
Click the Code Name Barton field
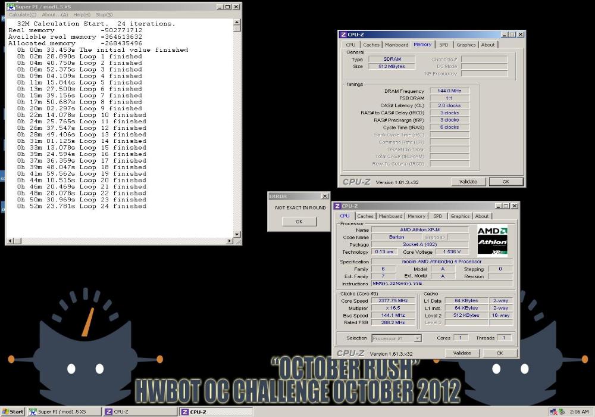396,237
